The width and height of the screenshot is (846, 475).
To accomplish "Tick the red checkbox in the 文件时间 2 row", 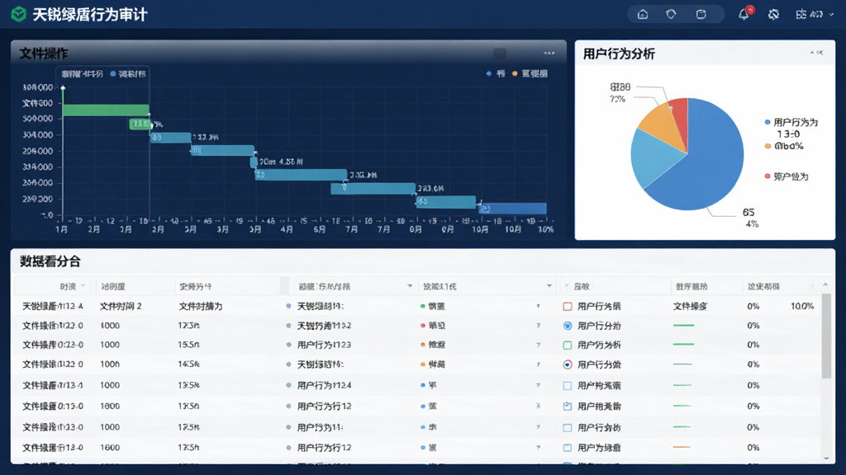I will (567, 307).
